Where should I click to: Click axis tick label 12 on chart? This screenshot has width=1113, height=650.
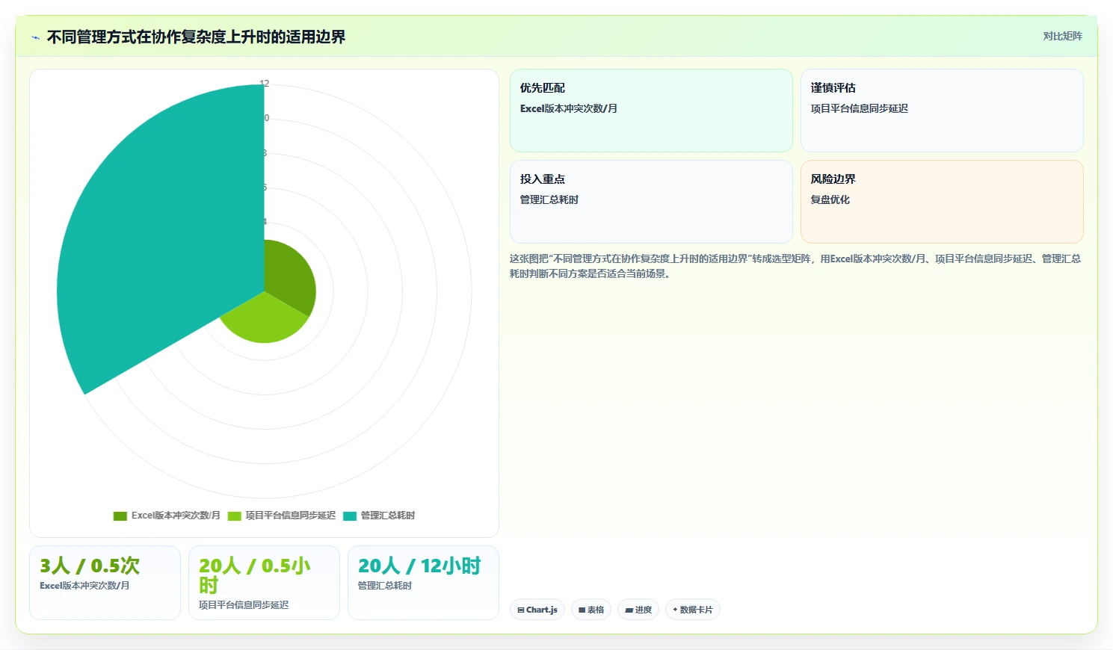coord(264,84)
